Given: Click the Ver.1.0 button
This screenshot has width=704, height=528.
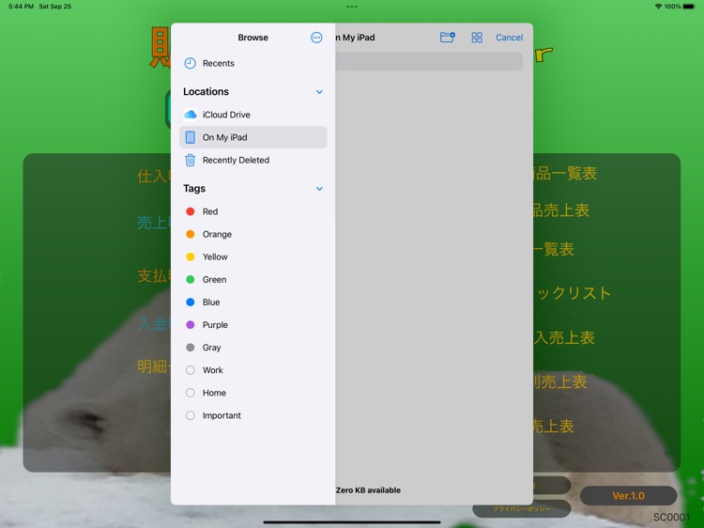Looking at the screenshot, I should click(x=628, y=496).
